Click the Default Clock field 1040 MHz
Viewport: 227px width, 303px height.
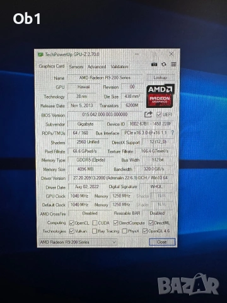click(x=79, y=205)
